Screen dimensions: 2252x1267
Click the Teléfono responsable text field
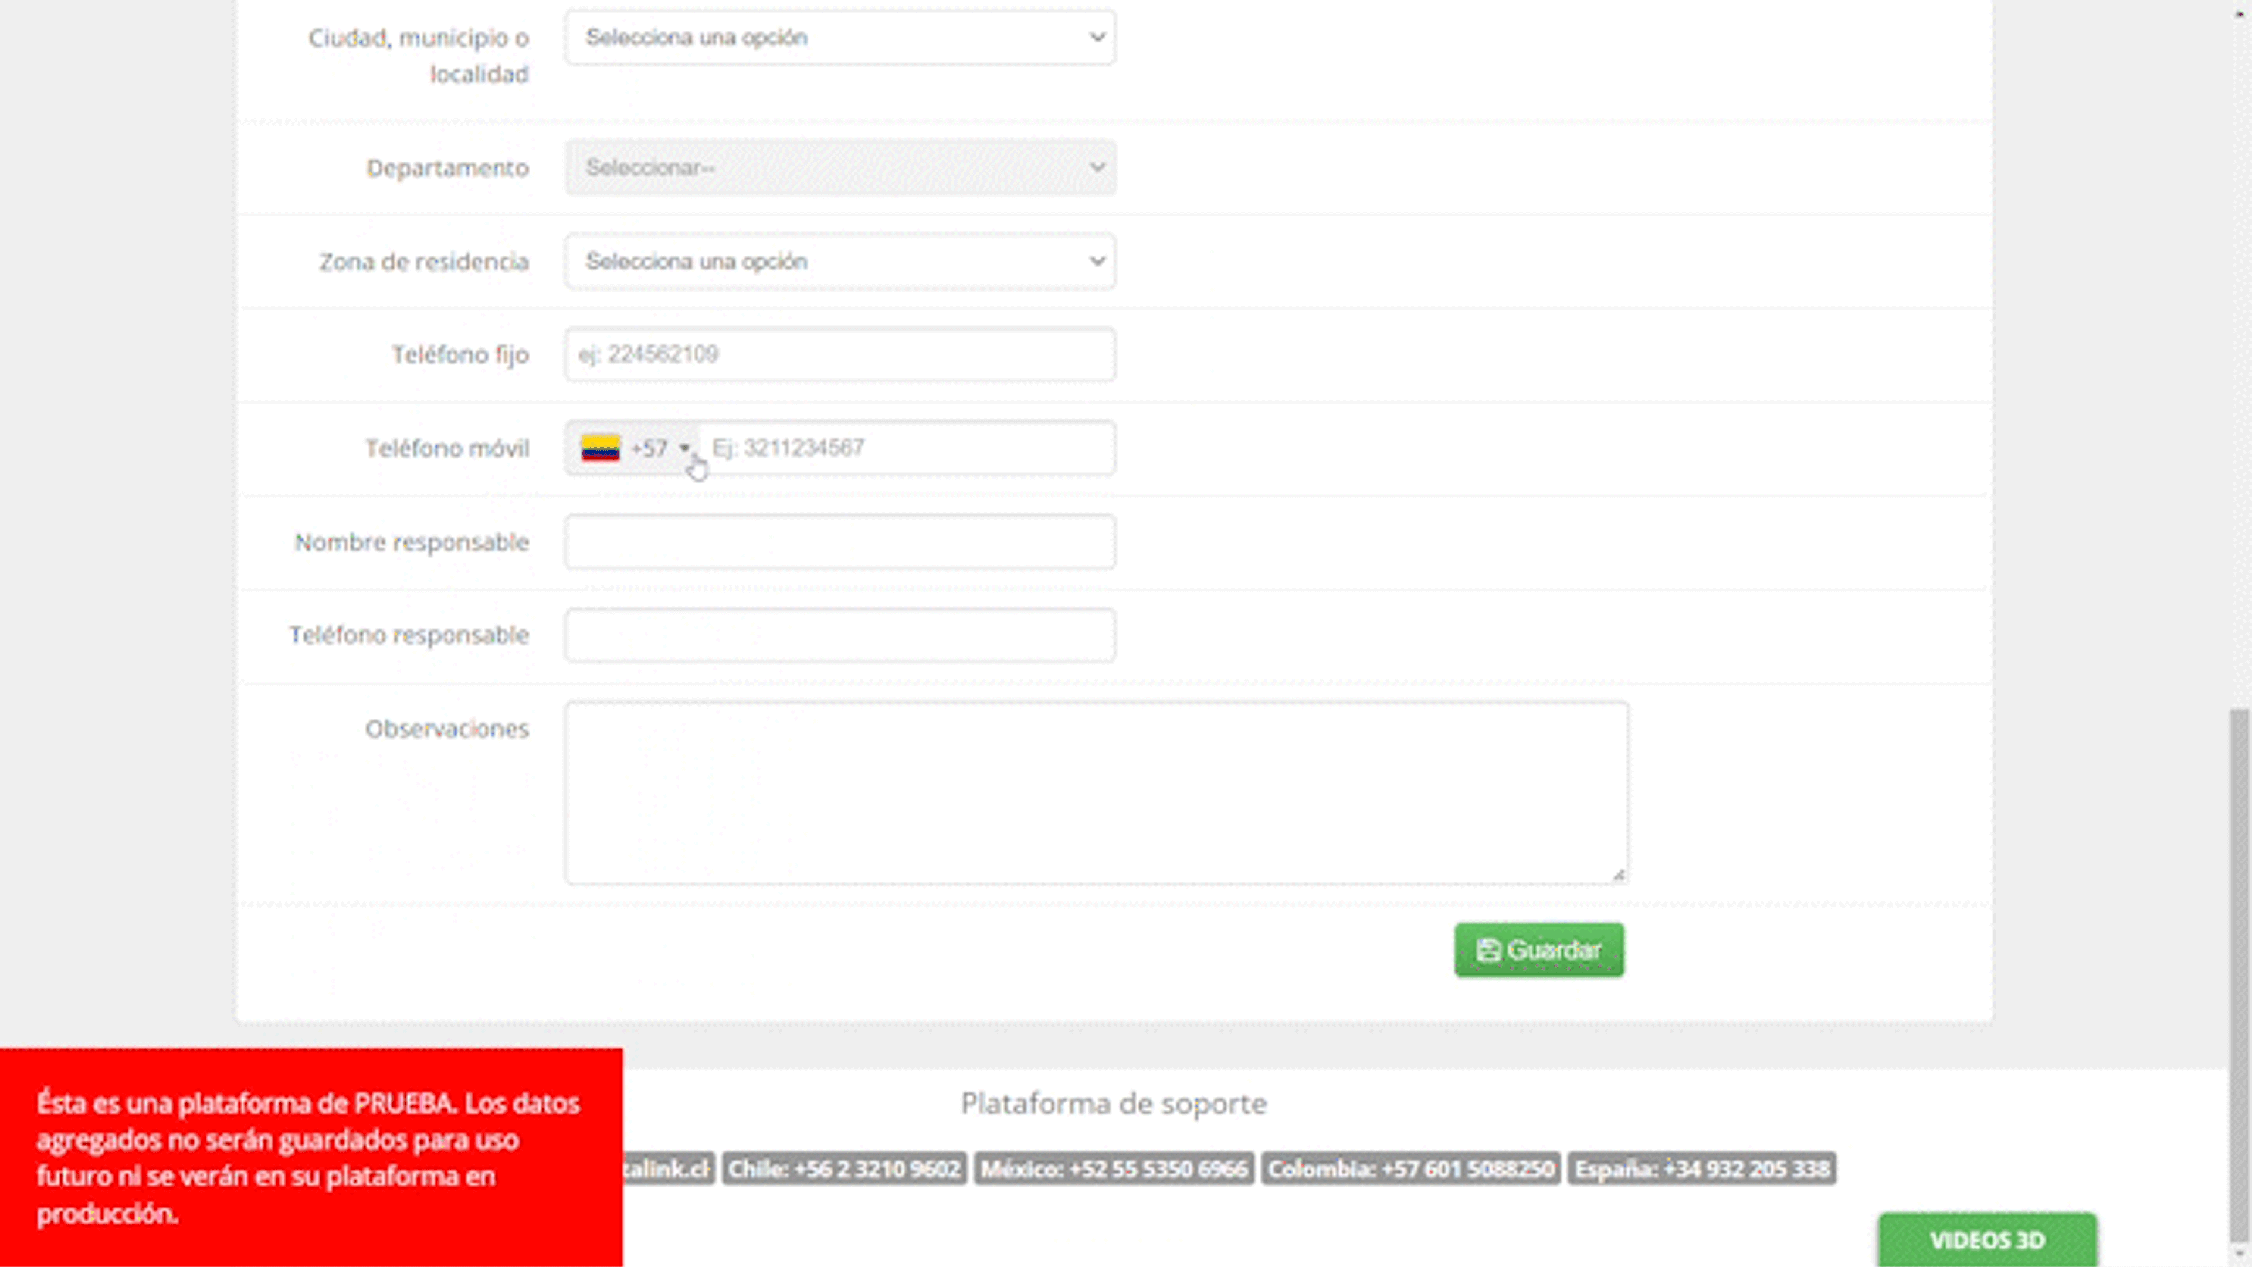tap(839, 635)
